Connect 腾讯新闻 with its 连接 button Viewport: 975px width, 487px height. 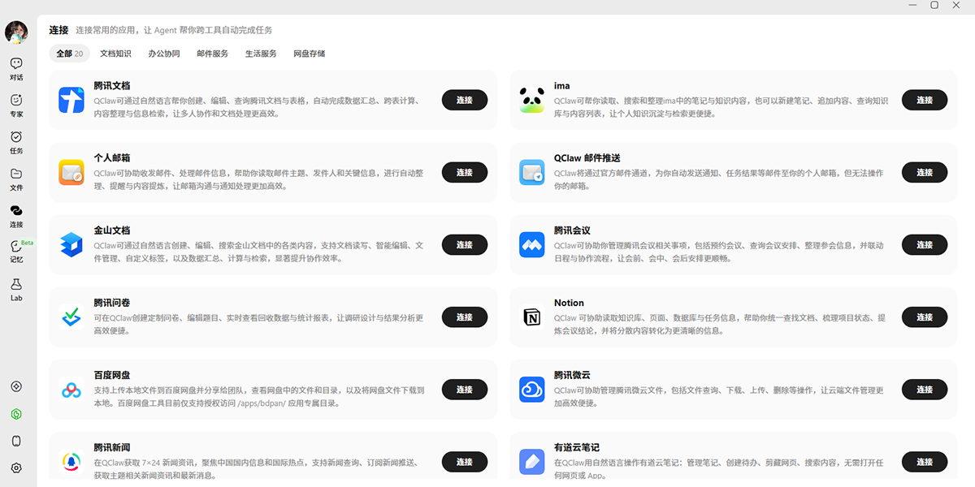(x=465, y=462)
